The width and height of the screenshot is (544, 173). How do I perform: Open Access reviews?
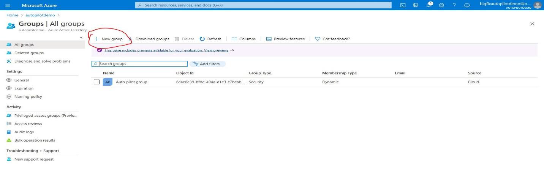tap(28, 124)
